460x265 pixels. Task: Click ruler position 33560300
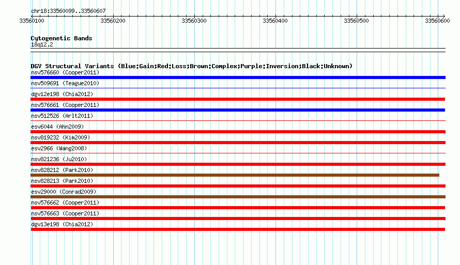pyautogui.click(x=194, y=21)
